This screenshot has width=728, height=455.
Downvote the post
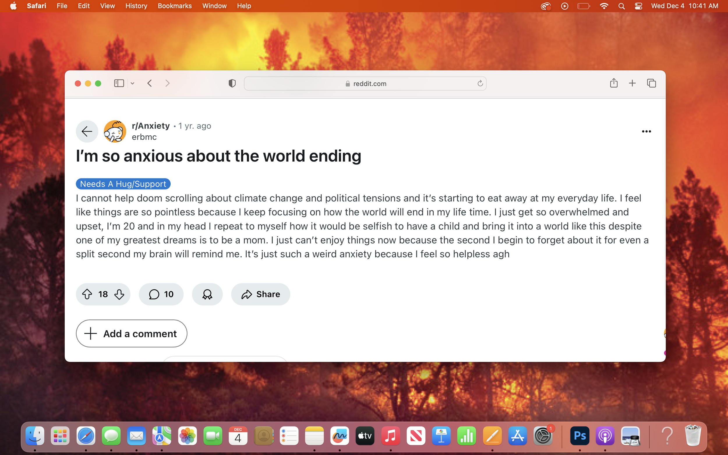click(119, 294)
